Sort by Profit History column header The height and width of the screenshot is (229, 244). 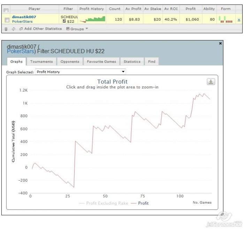click(92, 9)
